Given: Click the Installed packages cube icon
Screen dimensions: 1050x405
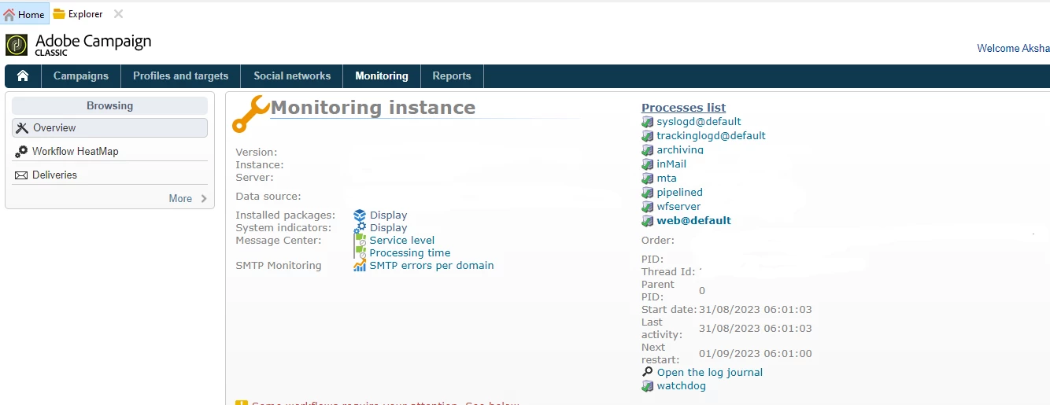Looking at the screenshot, I should (360, 215).
